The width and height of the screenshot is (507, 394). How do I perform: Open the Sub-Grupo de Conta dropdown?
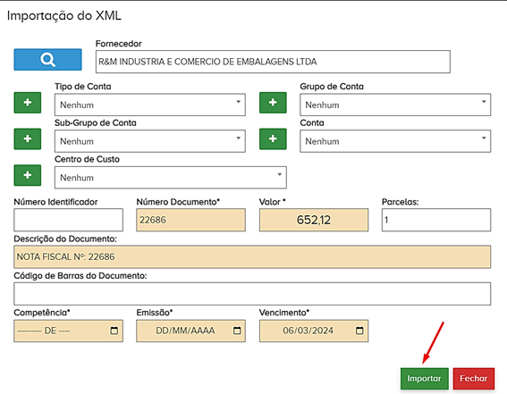coord(150,141)
